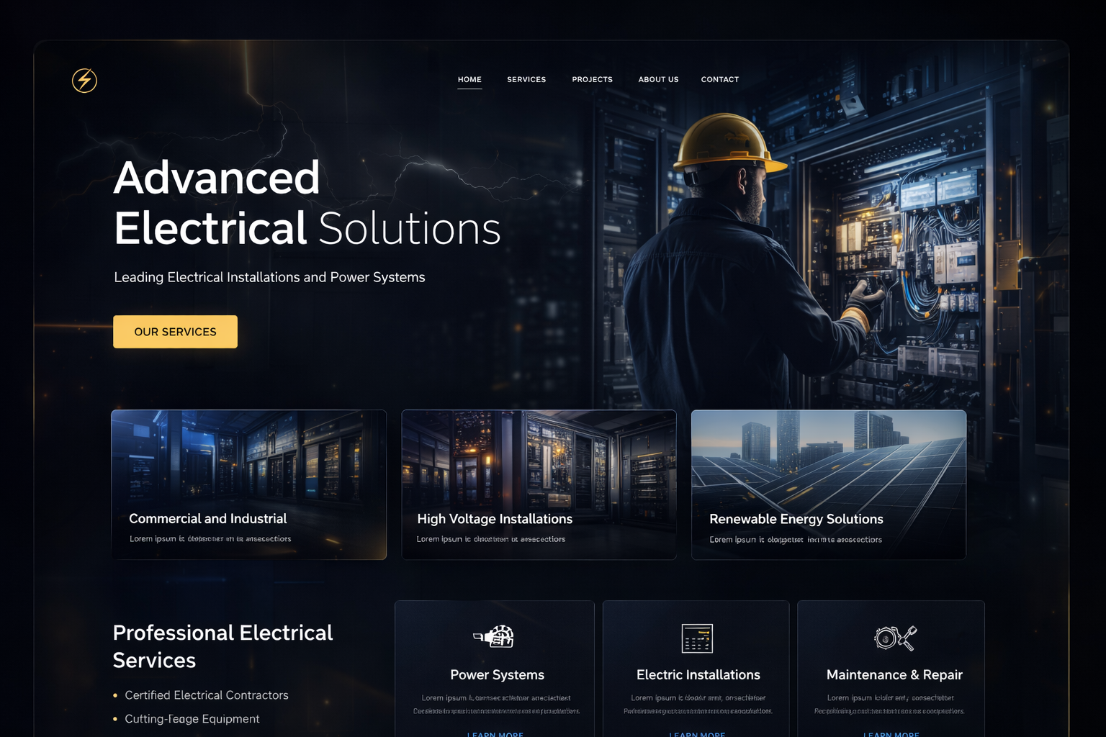This screenshot has height=737, width=1106.
Task: Open the Services menu item
Action: tap(526, 80)
